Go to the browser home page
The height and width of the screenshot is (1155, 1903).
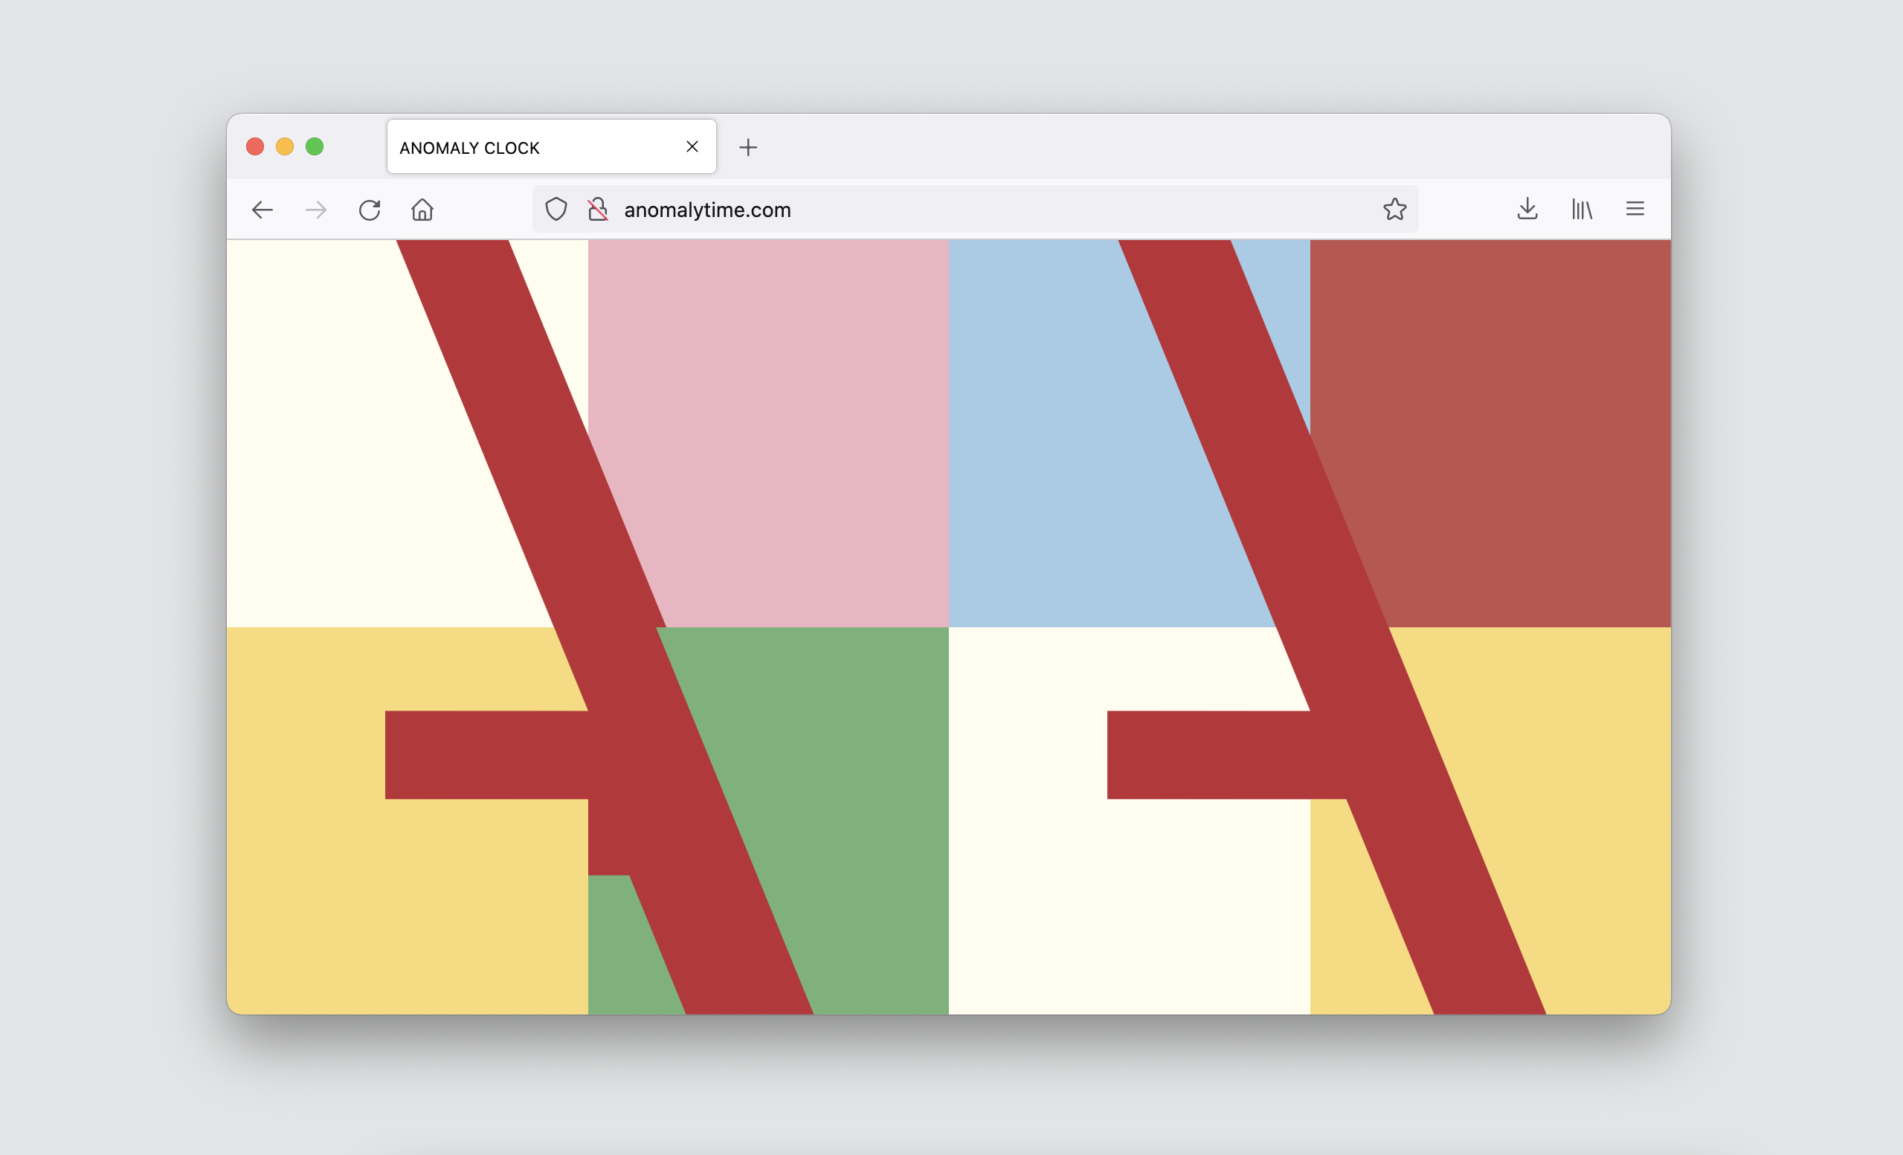pyautogui.click(x=422, y=210)
